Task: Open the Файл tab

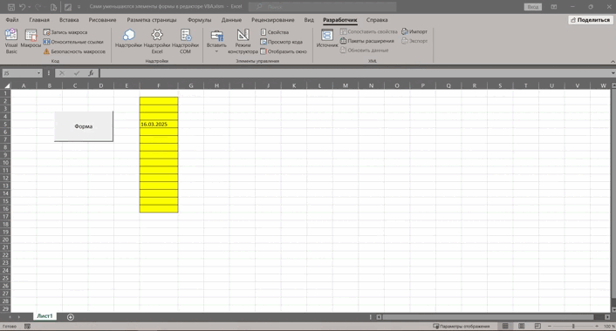Action: pos(12,20)
